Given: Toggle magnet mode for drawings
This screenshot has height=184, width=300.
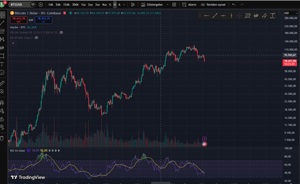Looking at the screenshot, I should click(2, 102).
